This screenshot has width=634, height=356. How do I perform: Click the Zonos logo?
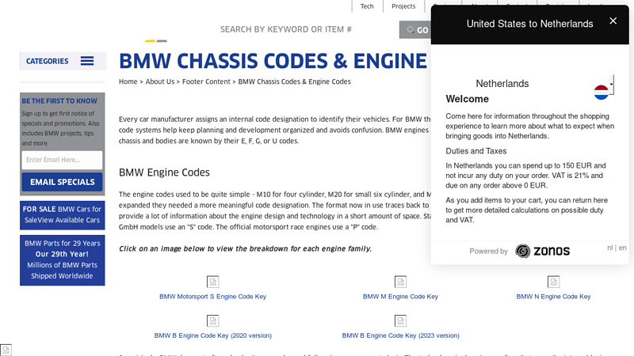coord(543,251)
